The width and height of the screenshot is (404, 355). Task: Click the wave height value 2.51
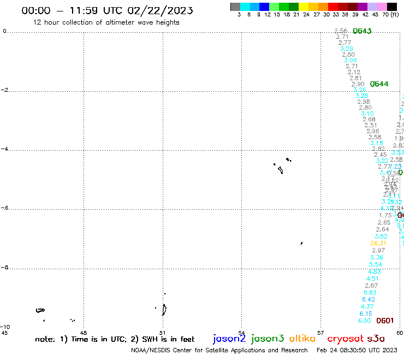[371, 125]
